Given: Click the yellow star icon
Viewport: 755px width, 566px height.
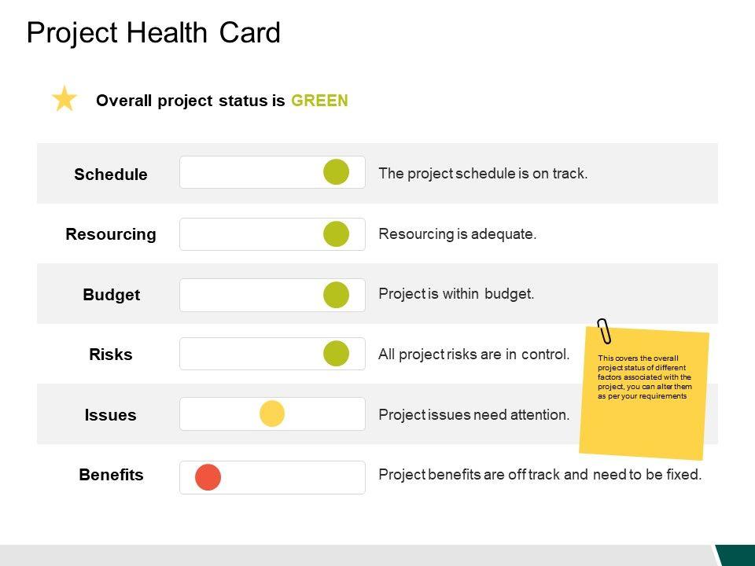Looking at the screenshot, I should [64, 100].
